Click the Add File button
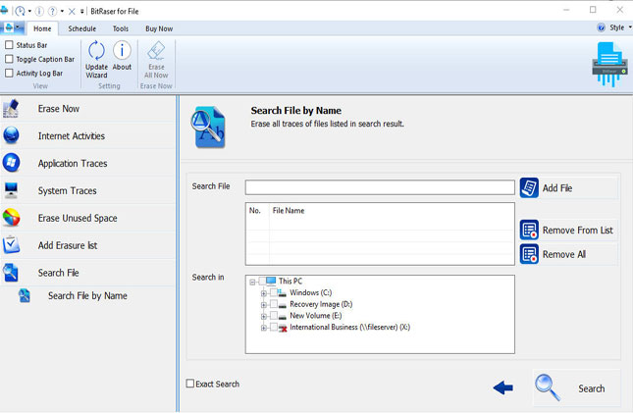Image resolution: width=633 pixels, height=413 pixels. click(x=568, y=187)
